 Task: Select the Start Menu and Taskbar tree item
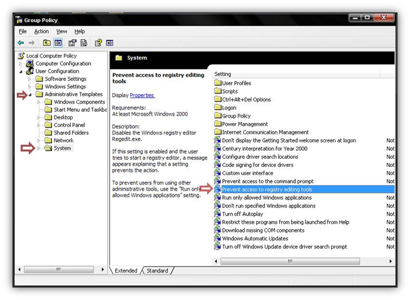80,109
